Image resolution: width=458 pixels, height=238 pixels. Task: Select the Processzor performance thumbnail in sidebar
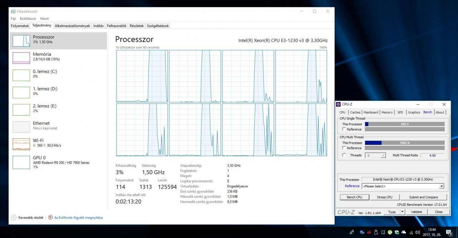pos(21,41)
